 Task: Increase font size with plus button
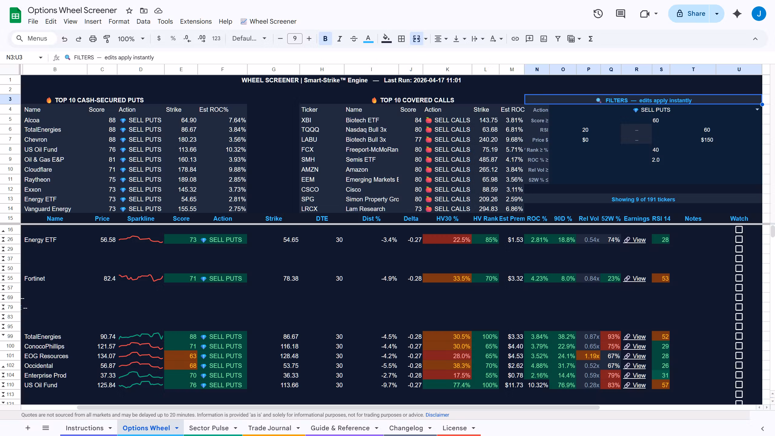[x=309, y=38]
